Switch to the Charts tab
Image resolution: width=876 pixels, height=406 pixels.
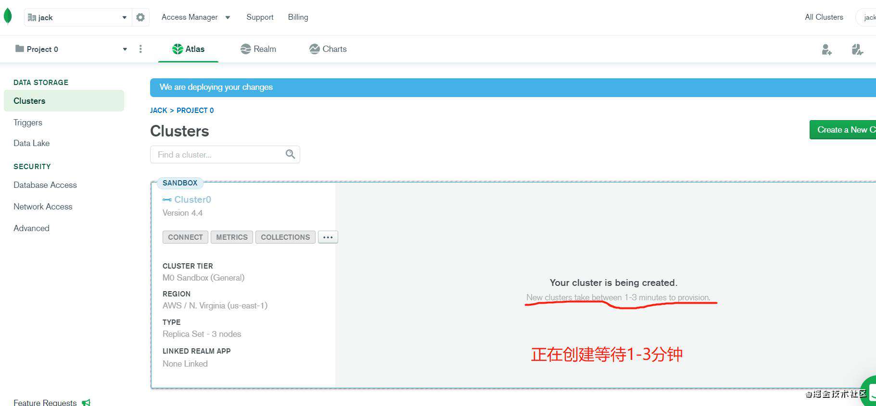328,49
